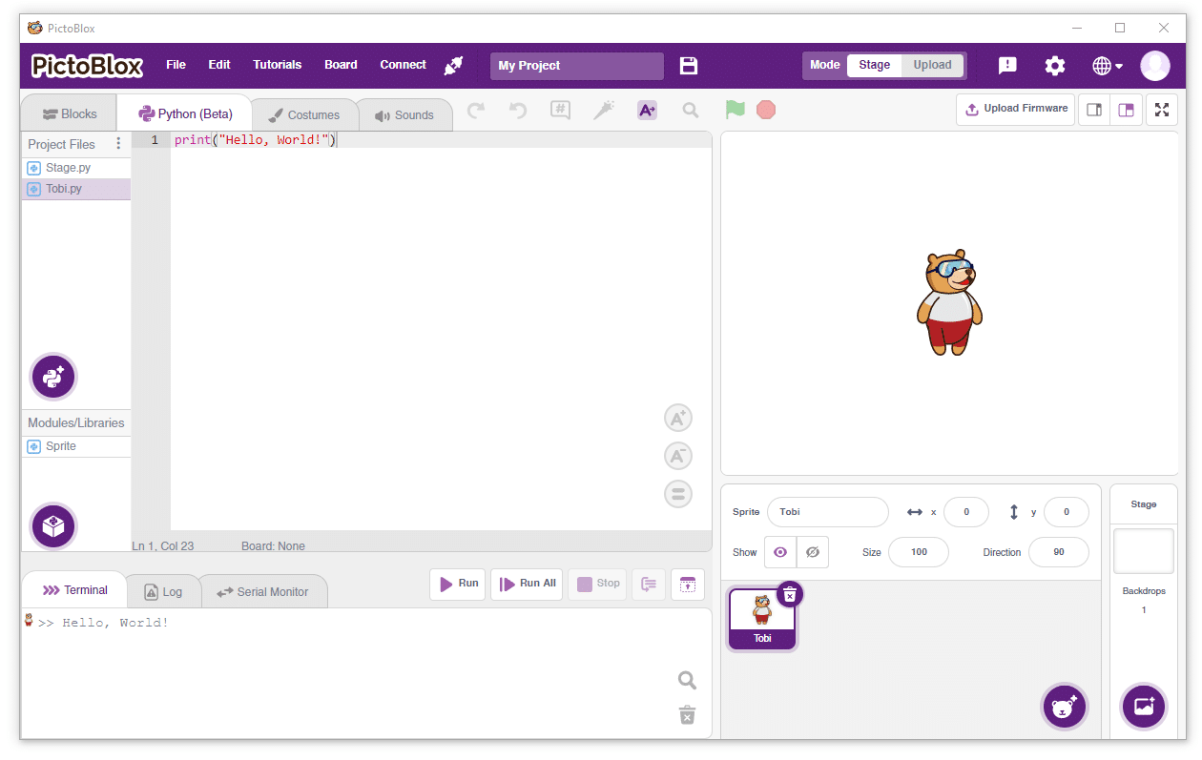Open the Serial Monitor tab

pos(262,591)
